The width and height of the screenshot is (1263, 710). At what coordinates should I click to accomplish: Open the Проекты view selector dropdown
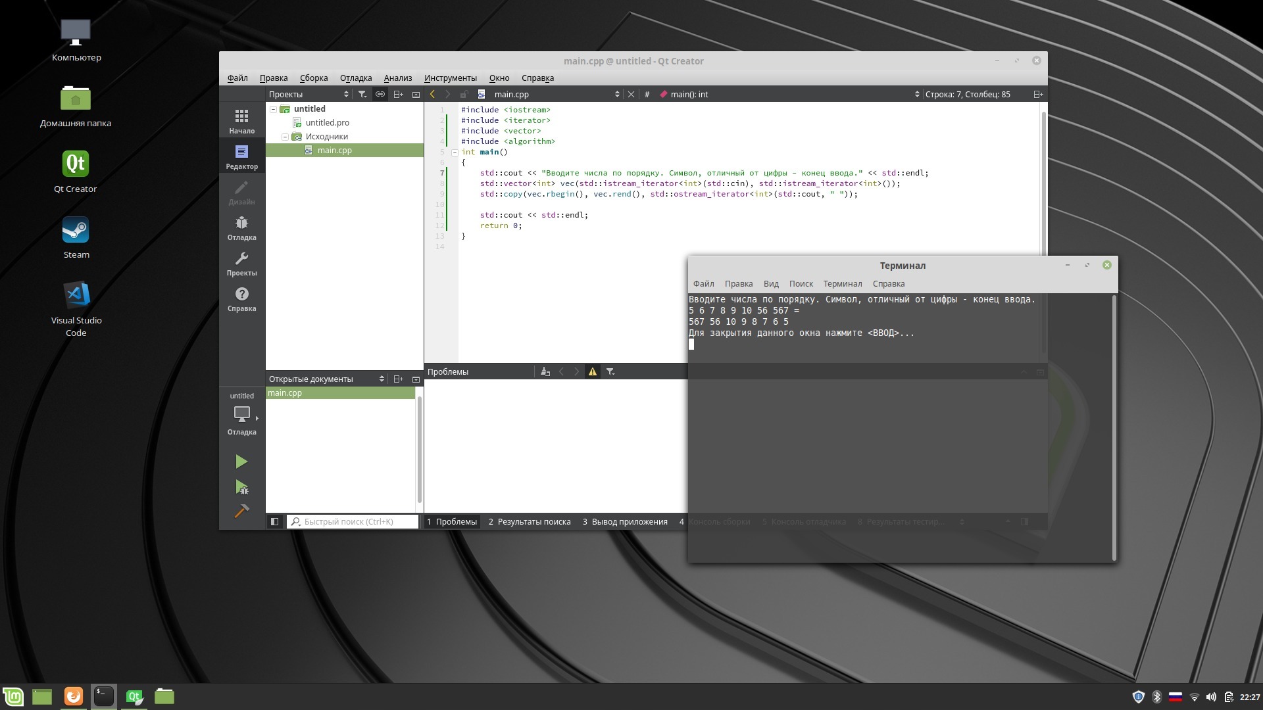(x=308, y=95)
